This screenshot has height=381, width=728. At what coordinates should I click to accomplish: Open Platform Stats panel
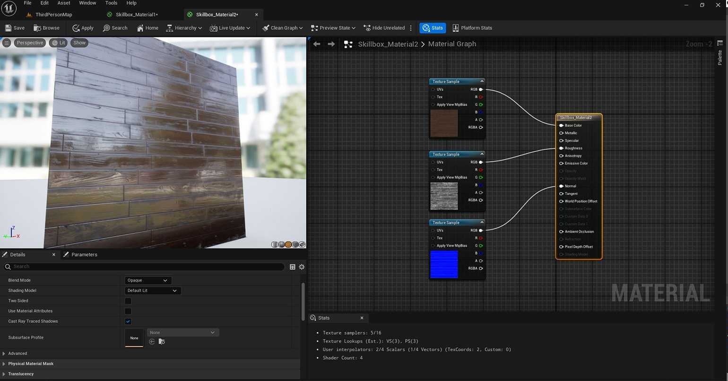click(x=472, y=28)
